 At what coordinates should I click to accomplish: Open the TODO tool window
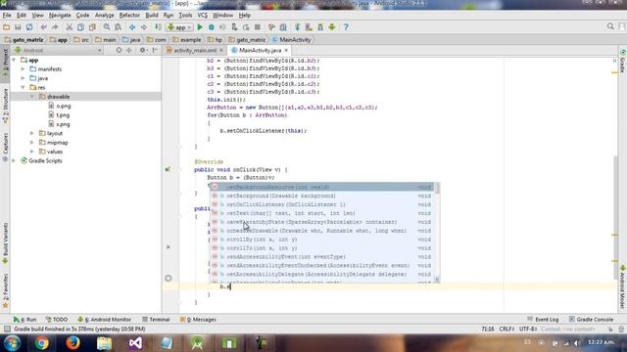(x=57, y=320)
